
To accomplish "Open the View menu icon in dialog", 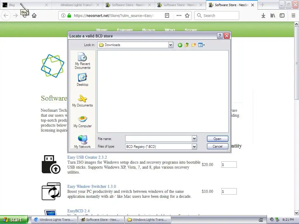I will (x=201, y=45).
